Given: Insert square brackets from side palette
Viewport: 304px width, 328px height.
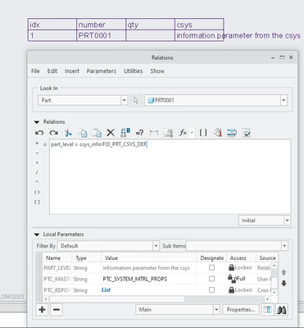Looking at the screenshot, I should [x=37, y=202].
